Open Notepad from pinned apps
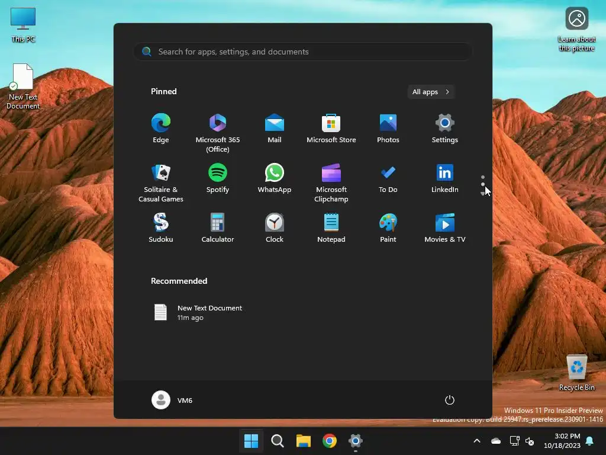 click(331, 228)
